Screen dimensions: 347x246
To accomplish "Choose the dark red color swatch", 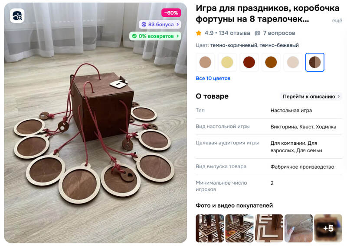I will pos(249,62).
